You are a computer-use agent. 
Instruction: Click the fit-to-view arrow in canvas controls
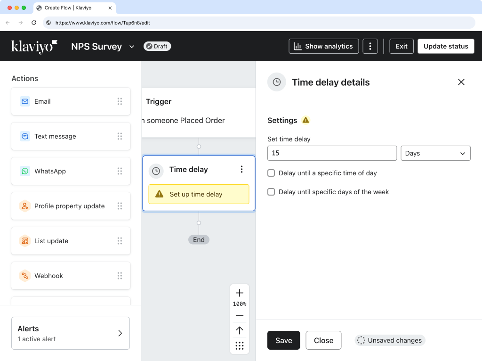tap(240, 330)
